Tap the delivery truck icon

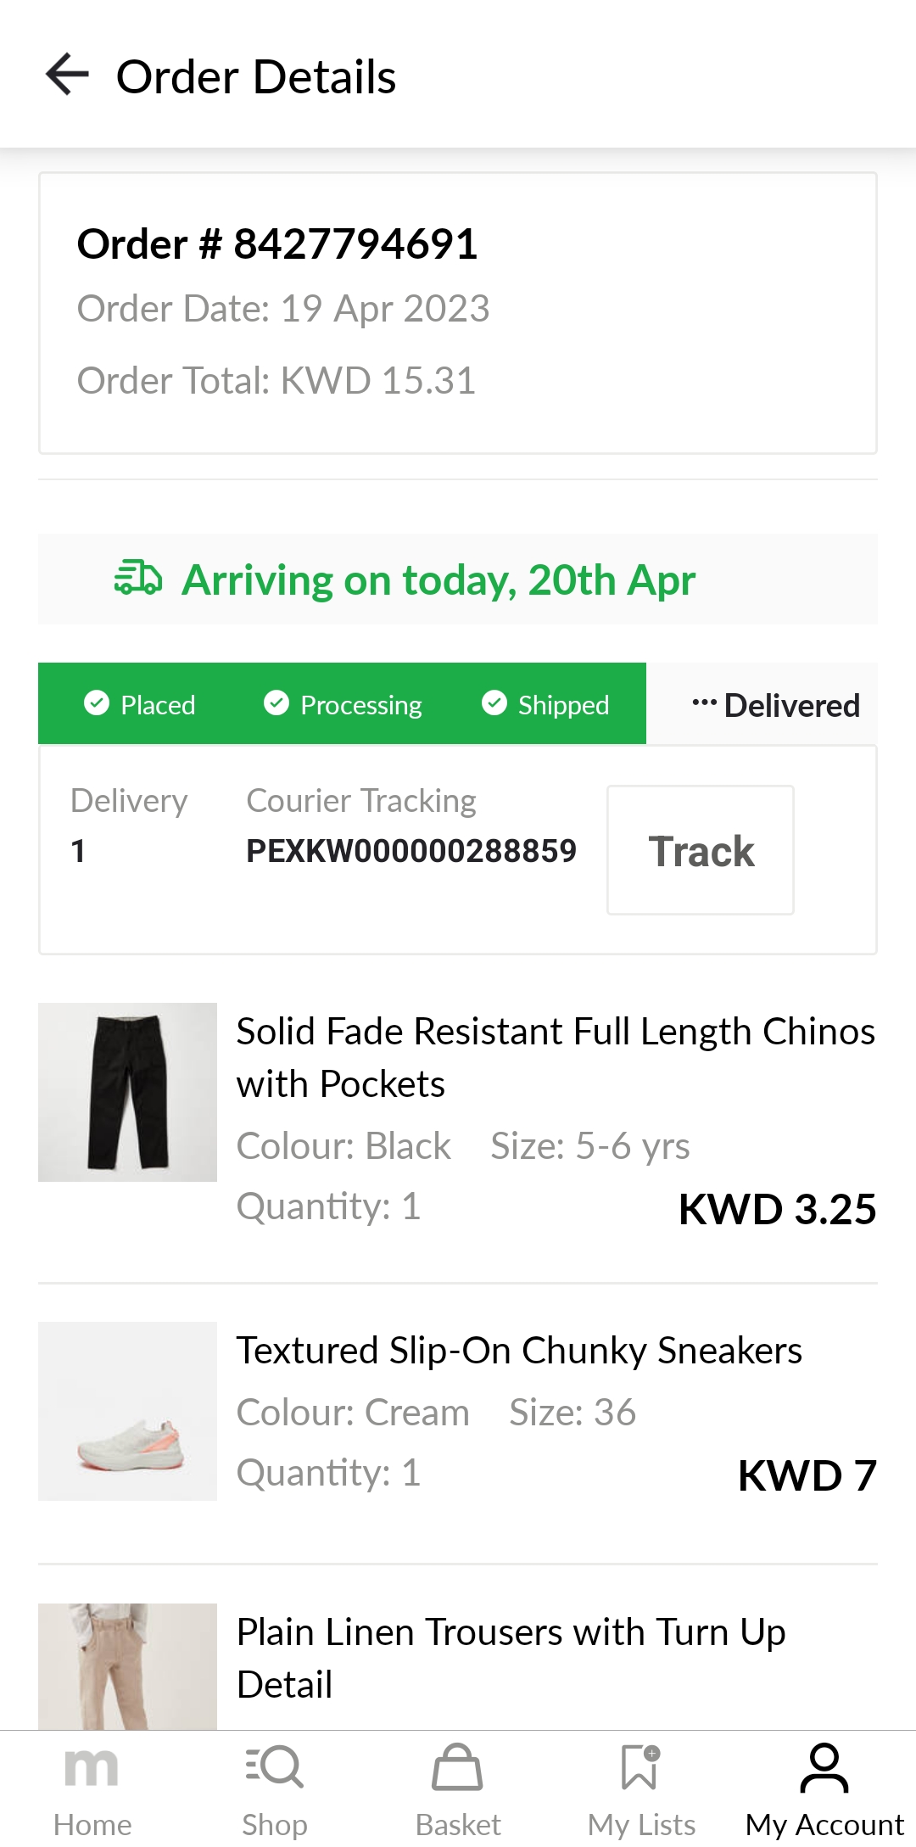coord(138,579)
